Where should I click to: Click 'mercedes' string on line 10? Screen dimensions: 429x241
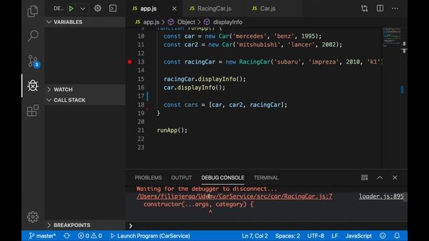[x=249, y=36]
